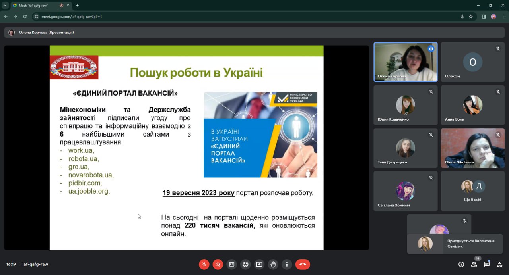Image resolution: width=509 pixels, height=275 pixels.
Task: Click Olena Nikolaeva video tile
Action: pos(472,148)
